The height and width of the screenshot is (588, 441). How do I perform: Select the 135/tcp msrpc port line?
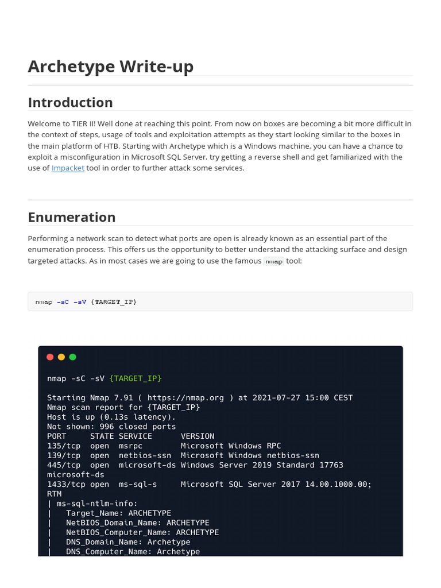[164, 446]
